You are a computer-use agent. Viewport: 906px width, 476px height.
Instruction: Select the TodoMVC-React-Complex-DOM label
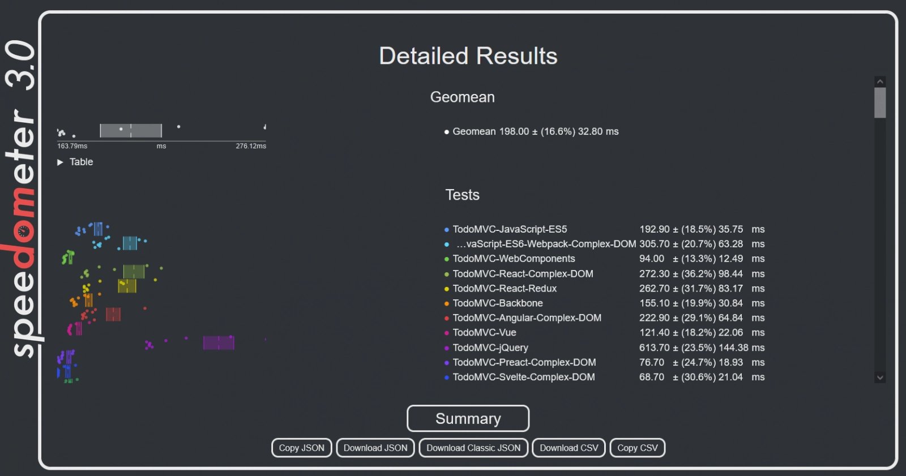click(x=523, y=273)
